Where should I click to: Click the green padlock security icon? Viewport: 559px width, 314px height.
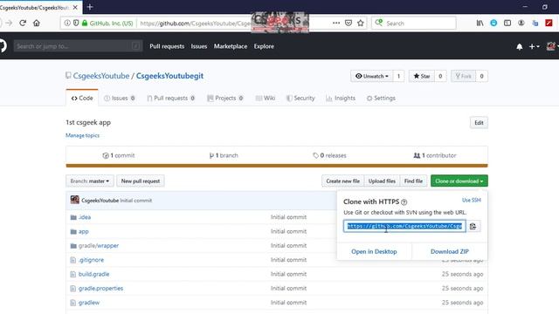(x=85, y=24)
